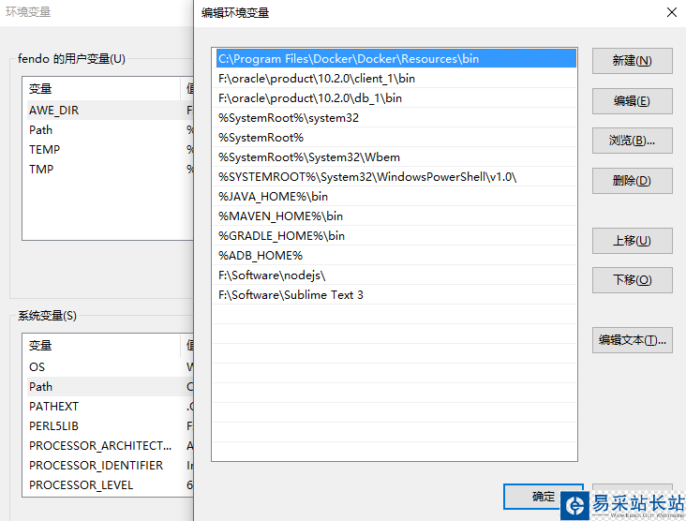
Task: Close the 编辑环境变量 dialog
Action: point(672,12)
